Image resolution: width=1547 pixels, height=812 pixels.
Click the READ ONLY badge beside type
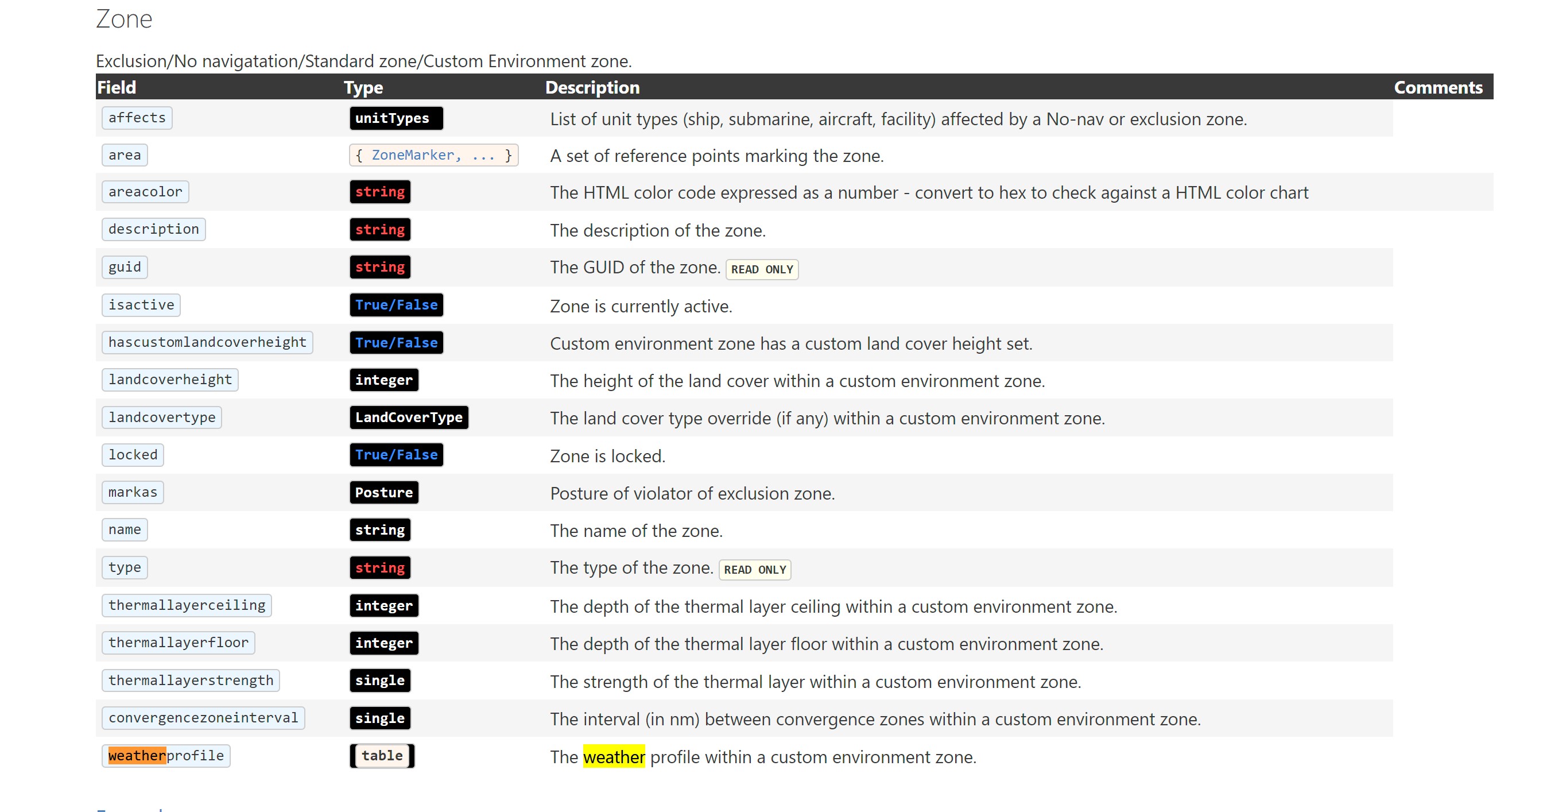pos(755,569)
